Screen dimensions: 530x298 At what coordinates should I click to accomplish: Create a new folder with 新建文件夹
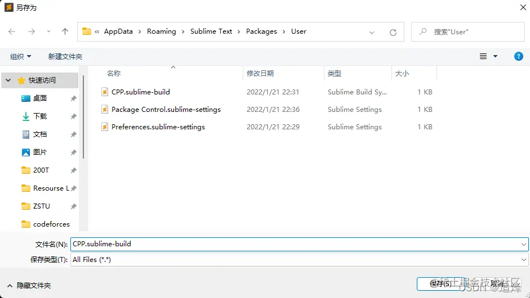pyautogui.click(x=65, y=56)
